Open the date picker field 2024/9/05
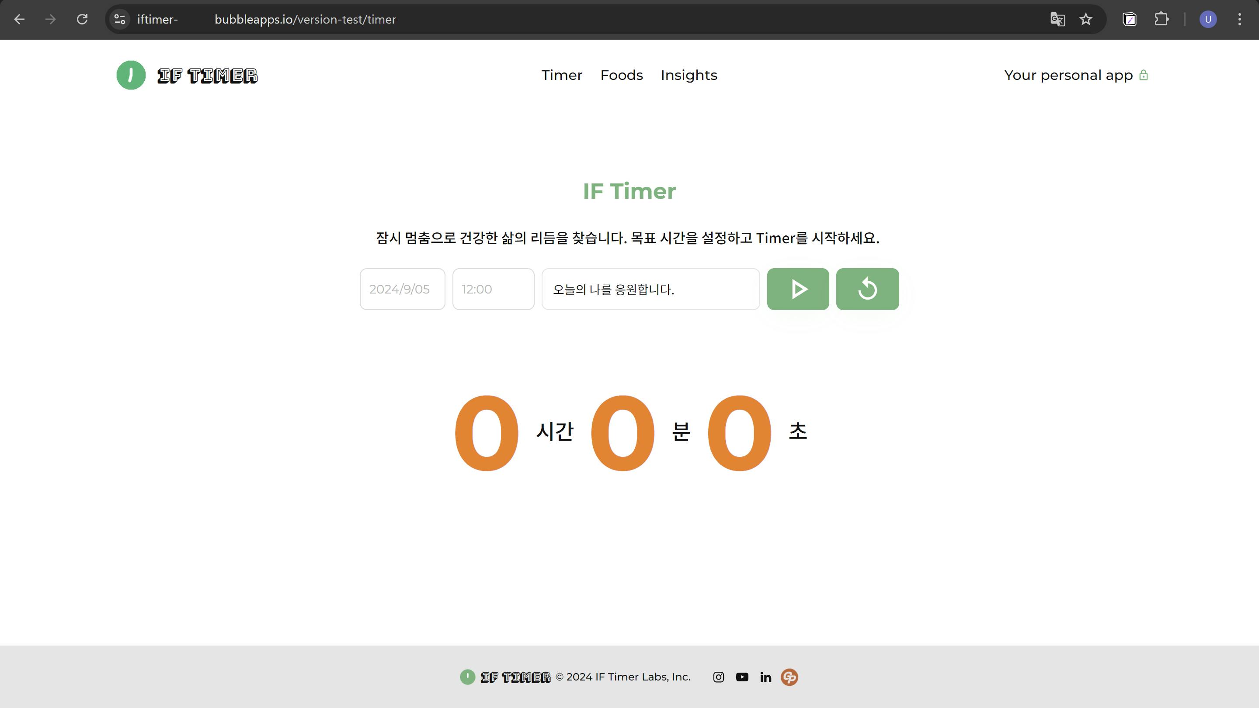 402,289
